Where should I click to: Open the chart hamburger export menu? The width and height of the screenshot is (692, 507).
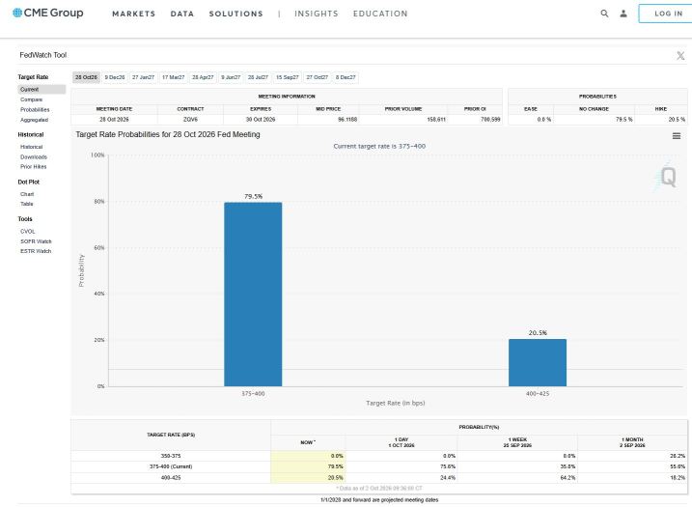coord(677,136)
